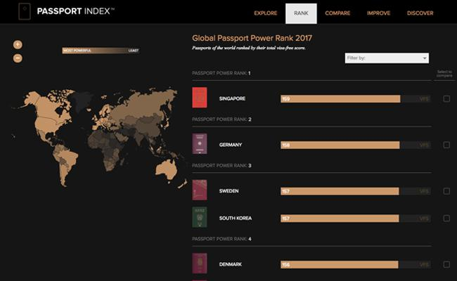The height and width of the screenshot is (281, 457).
Task: Toggle compare checkbox for Denmark
Action: coord(446,265)
